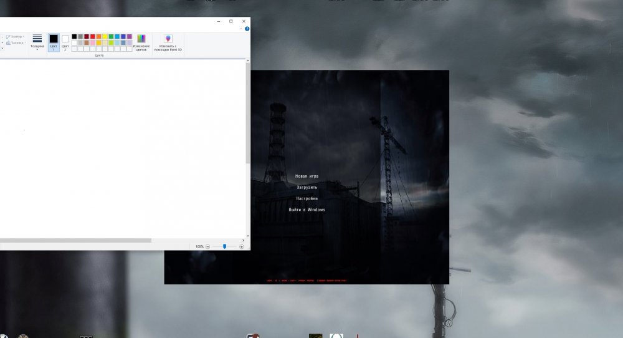This screenshot has height=338, width=623.
Task: Close the Paint window
Action: [x=244, y=21]
